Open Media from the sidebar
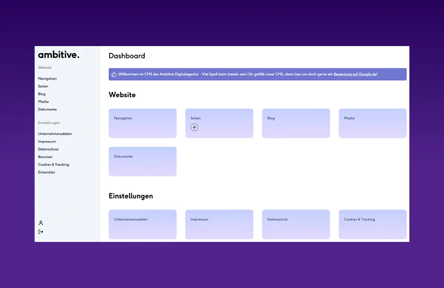Viewport: 444px width, 288px height. pos(44,101)
